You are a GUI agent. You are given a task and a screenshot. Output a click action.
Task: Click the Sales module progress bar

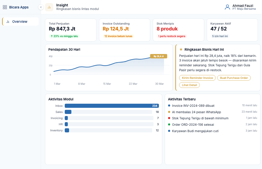point(108,112)
